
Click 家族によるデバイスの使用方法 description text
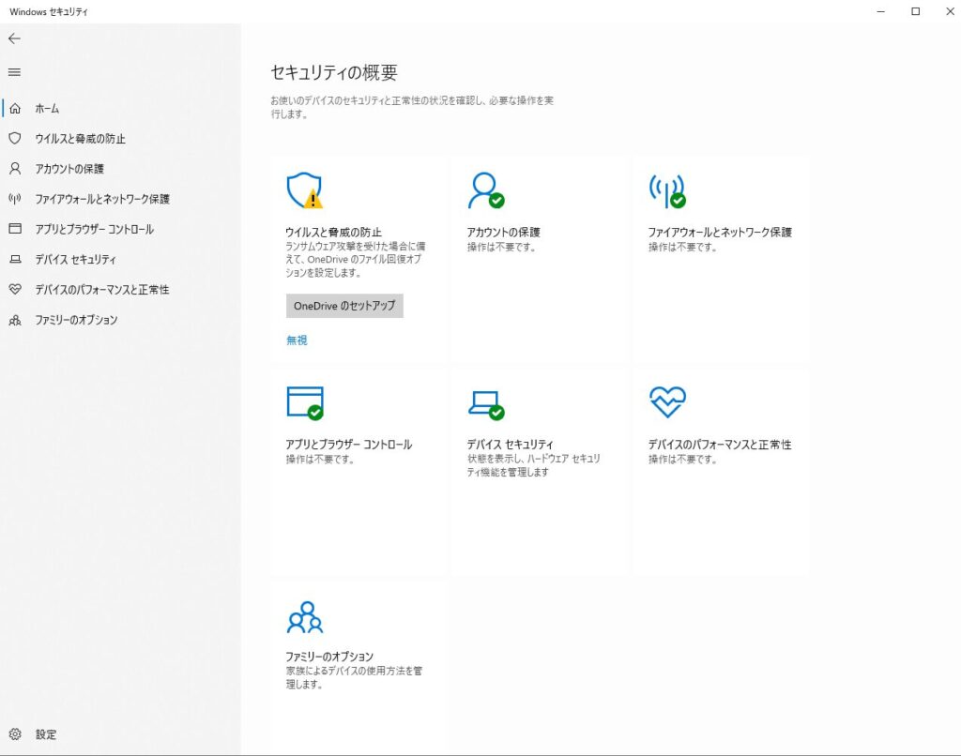coord(354,677)
